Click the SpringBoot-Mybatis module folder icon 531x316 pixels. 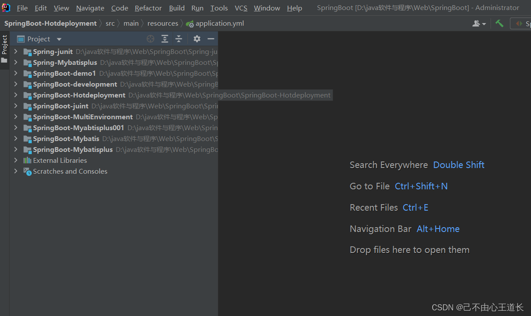tap(27, 139)
